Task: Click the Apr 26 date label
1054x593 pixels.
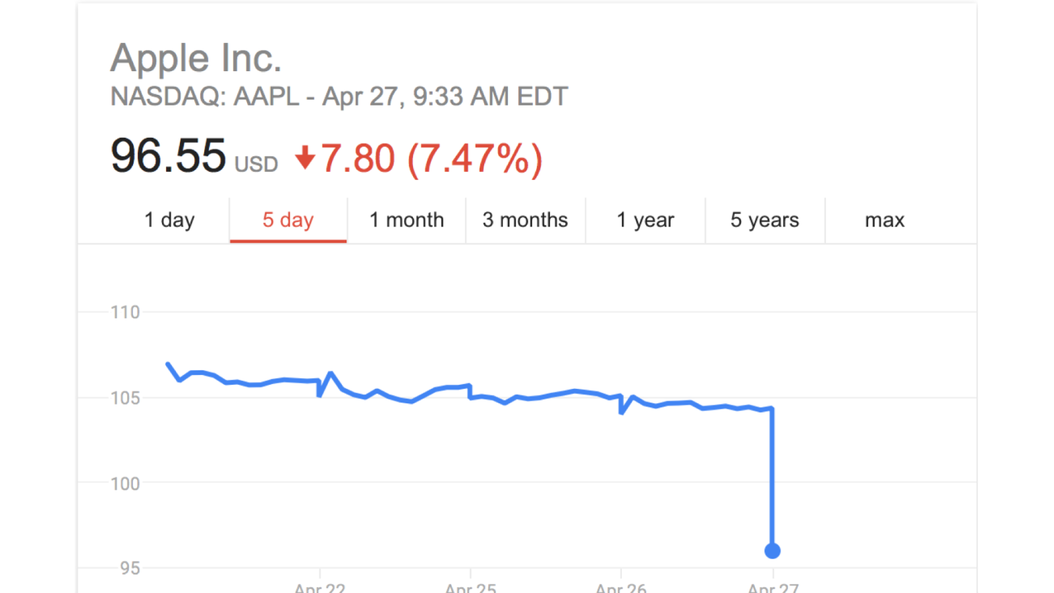Action: click(621, 588)
